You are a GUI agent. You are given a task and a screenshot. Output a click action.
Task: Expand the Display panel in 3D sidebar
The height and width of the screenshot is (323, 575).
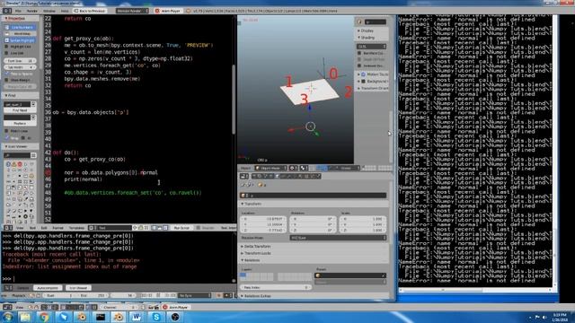pyautogui.click(x=371, y=31)
